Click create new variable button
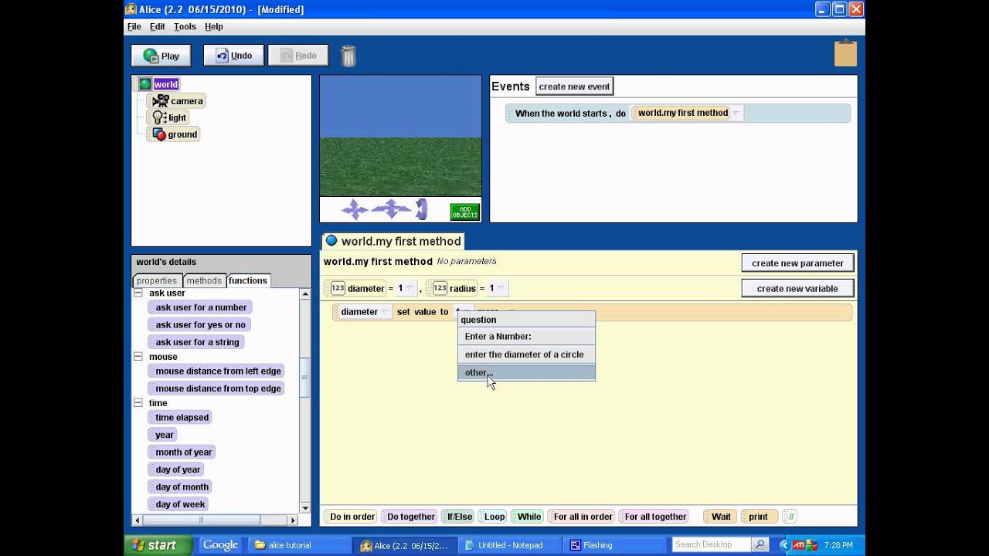The height and width of the screenshot is (556, 989). tap(797, 289)
